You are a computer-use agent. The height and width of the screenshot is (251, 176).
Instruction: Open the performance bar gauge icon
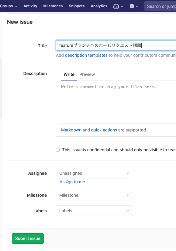[116, 6]
